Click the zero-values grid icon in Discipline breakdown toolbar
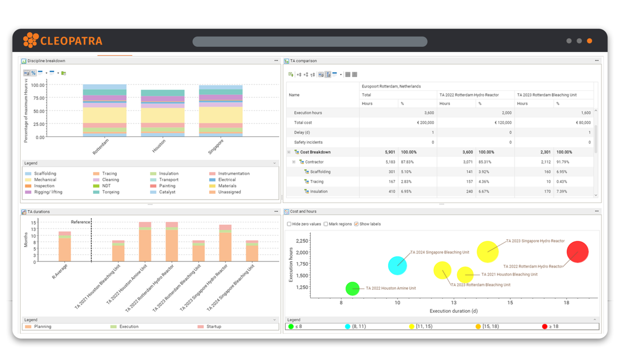The height and width of the screenshot is (359, 620). [26, 73]
